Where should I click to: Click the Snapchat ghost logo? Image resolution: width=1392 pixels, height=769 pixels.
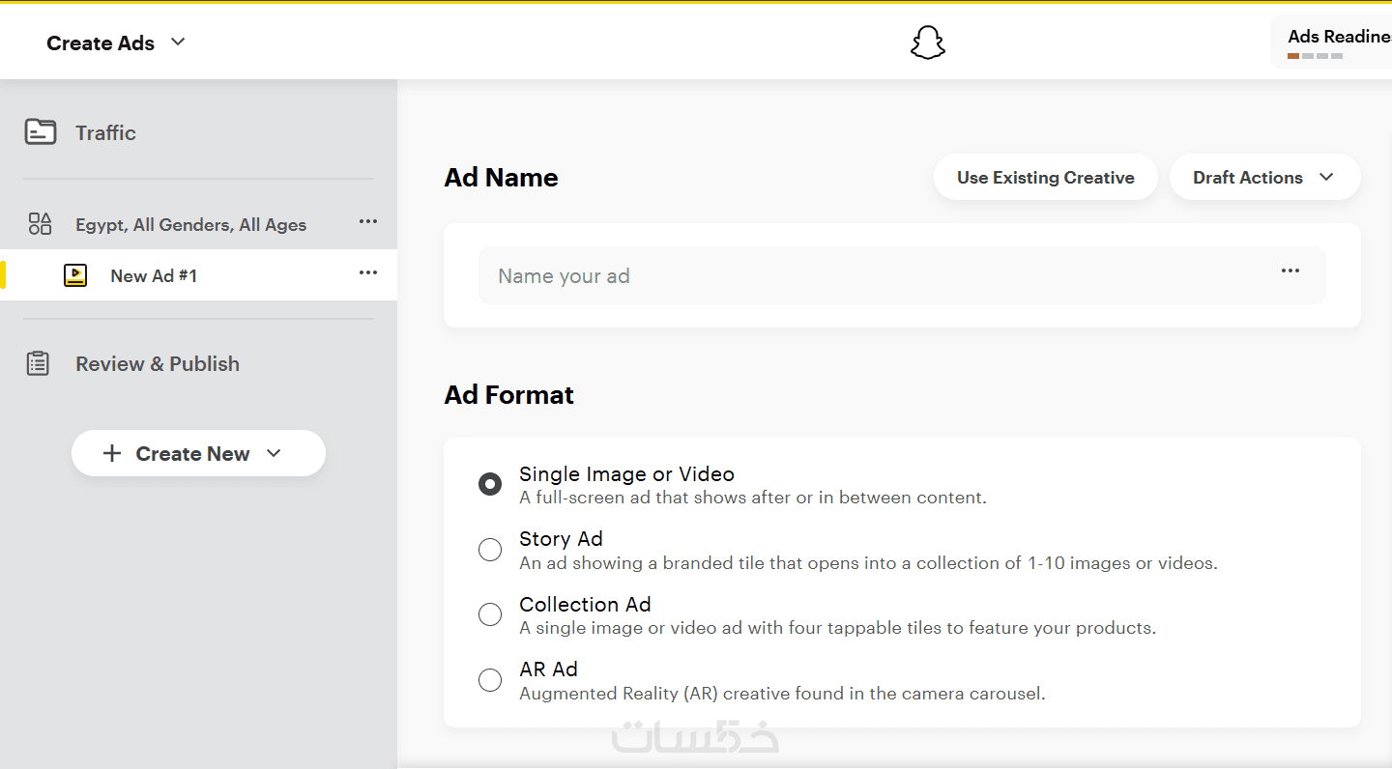tap(927, 43)
